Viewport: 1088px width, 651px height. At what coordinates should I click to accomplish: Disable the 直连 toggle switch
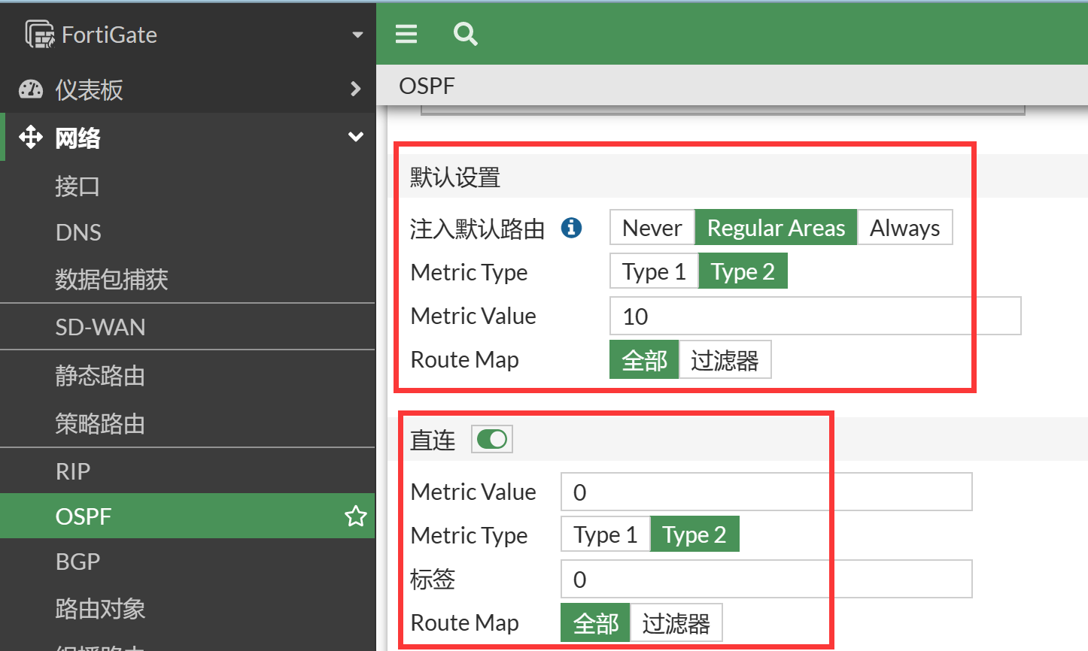pos(492,439)
